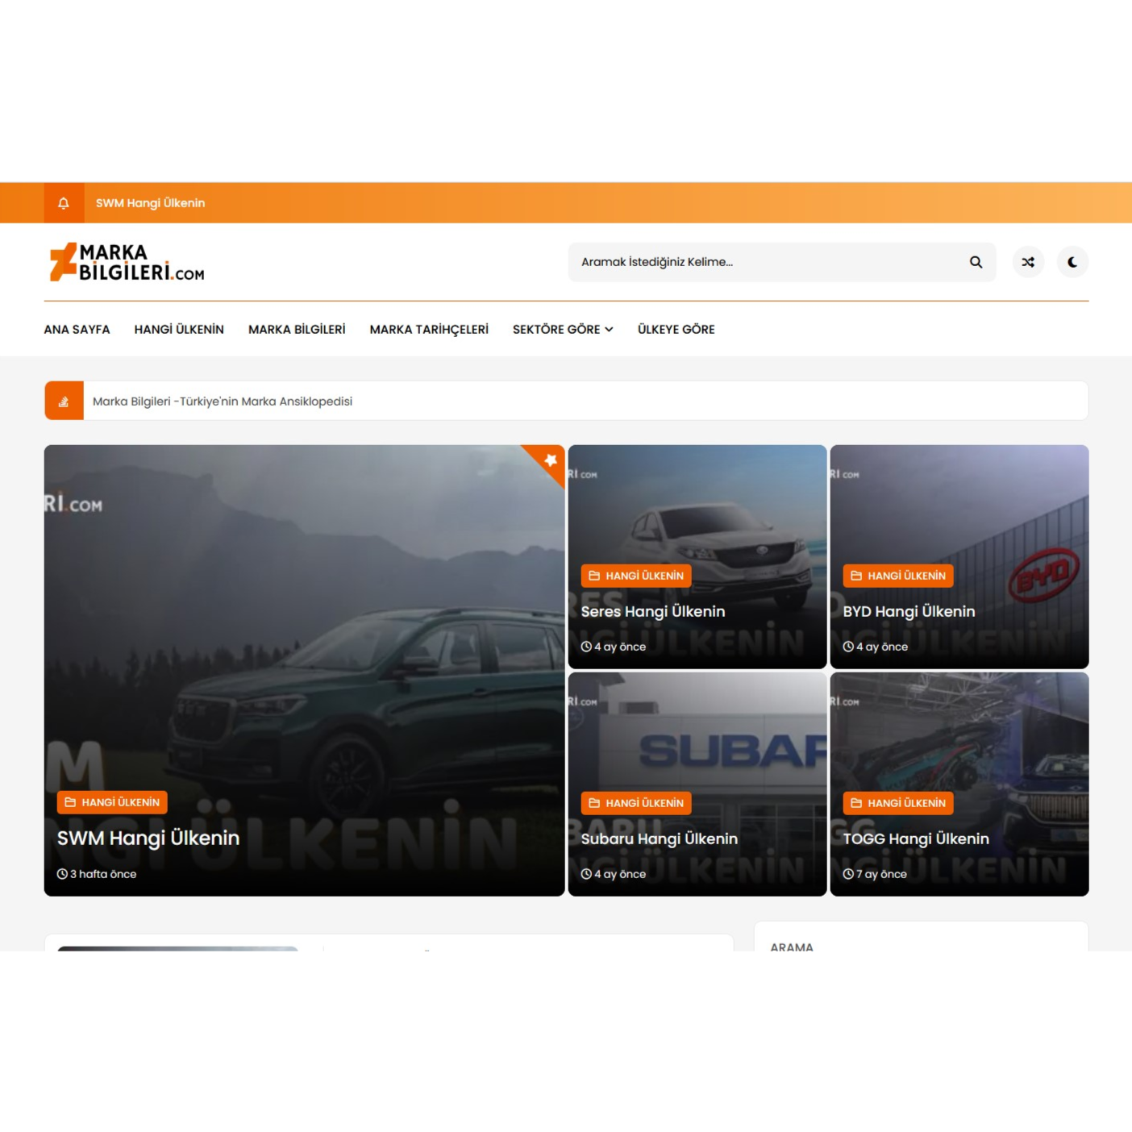1132x1132 pixels.
Task: Click Hangi Ülkenin category tag on SWM card
Action: click(112, 802)
